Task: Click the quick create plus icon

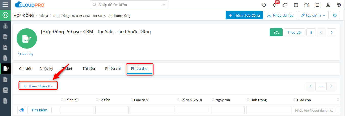Action: coord(264,5)
